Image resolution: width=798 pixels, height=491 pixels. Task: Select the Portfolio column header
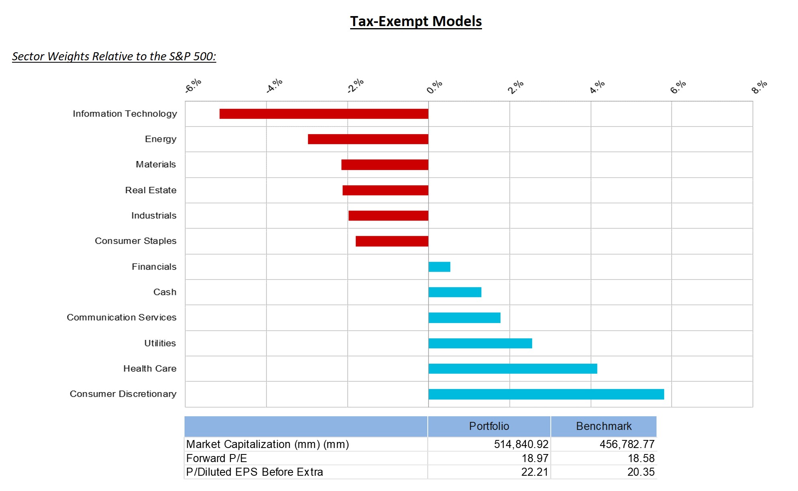point(489,426)
